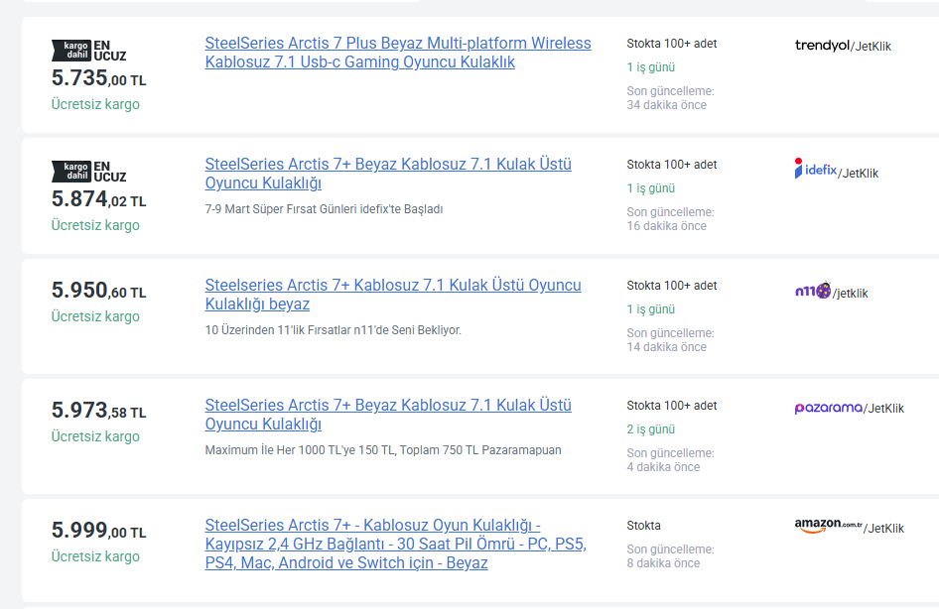Click the Trendyol store logo
Screen dimensions: 939x609
822,45
